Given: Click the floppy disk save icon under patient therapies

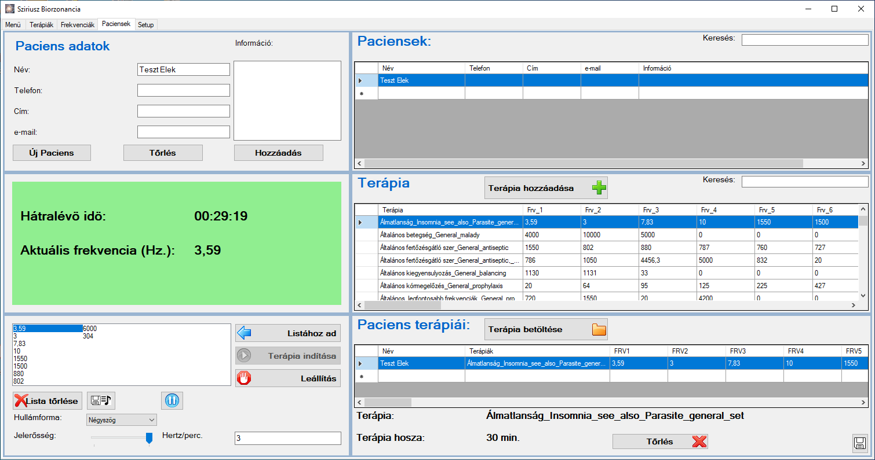Looking at the screenshot, I should (860, 443).
